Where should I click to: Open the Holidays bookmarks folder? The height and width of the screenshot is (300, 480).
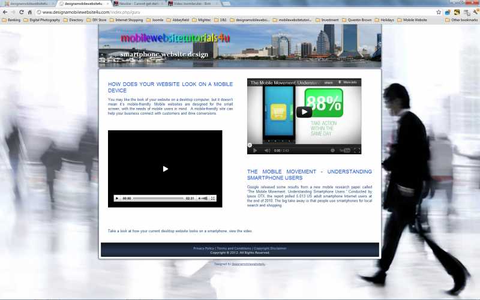coord(384,20)
